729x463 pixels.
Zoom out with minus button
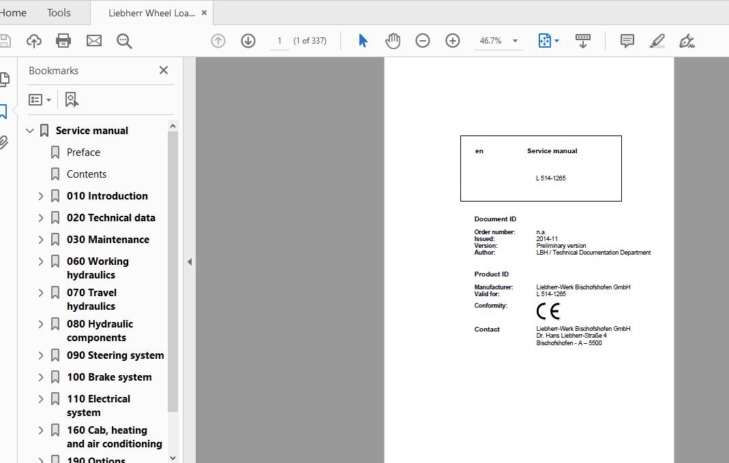[x=423, y=41]
